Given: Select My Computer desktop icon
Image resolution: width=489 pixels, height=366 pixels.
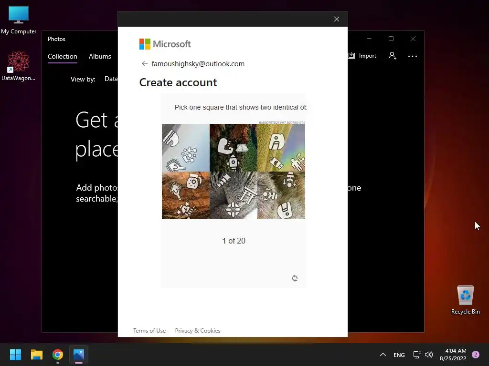Looking at the screenshot, I should click(19, 20).
